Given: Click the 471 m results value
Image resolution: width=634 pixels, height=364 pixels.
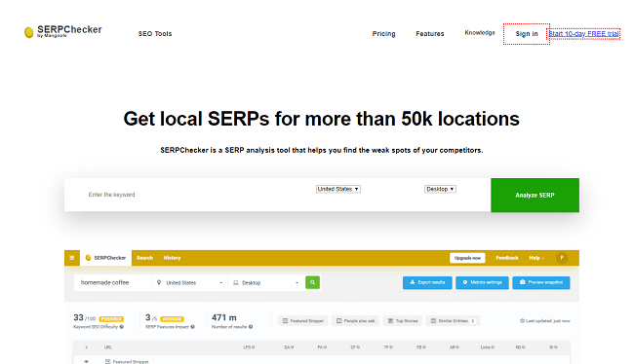Looking at the screenshot, I should coord(224,317).
